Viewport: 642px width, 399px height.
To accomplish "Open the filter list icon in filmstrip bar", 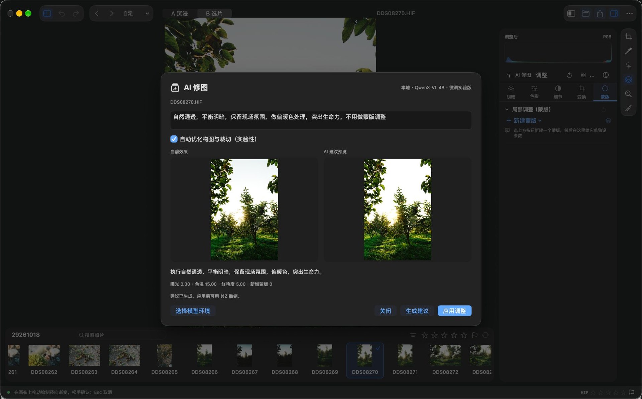I will [x=413, y=335].
